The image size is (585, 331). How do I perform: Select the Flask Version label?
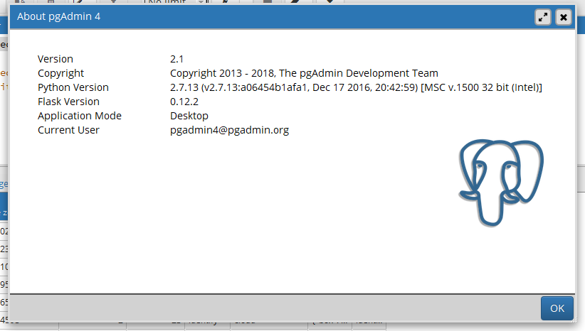pos(68,102)
